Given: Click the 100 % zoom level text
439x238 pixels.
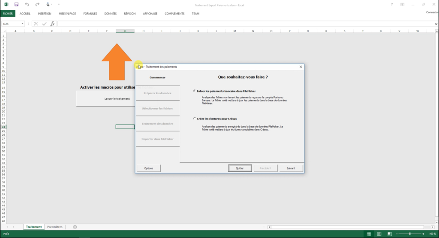Looking at the screenshot, I should click(433, 234).
